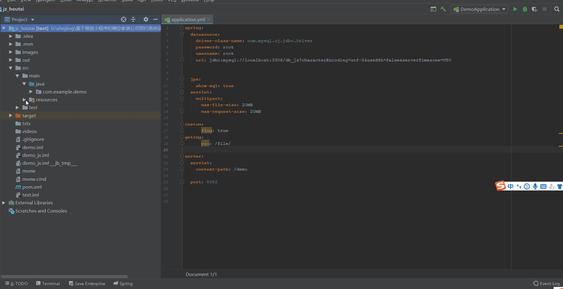563x289 pixels.
Task: Open the Terminal tool window
Action: click(48, 284)
